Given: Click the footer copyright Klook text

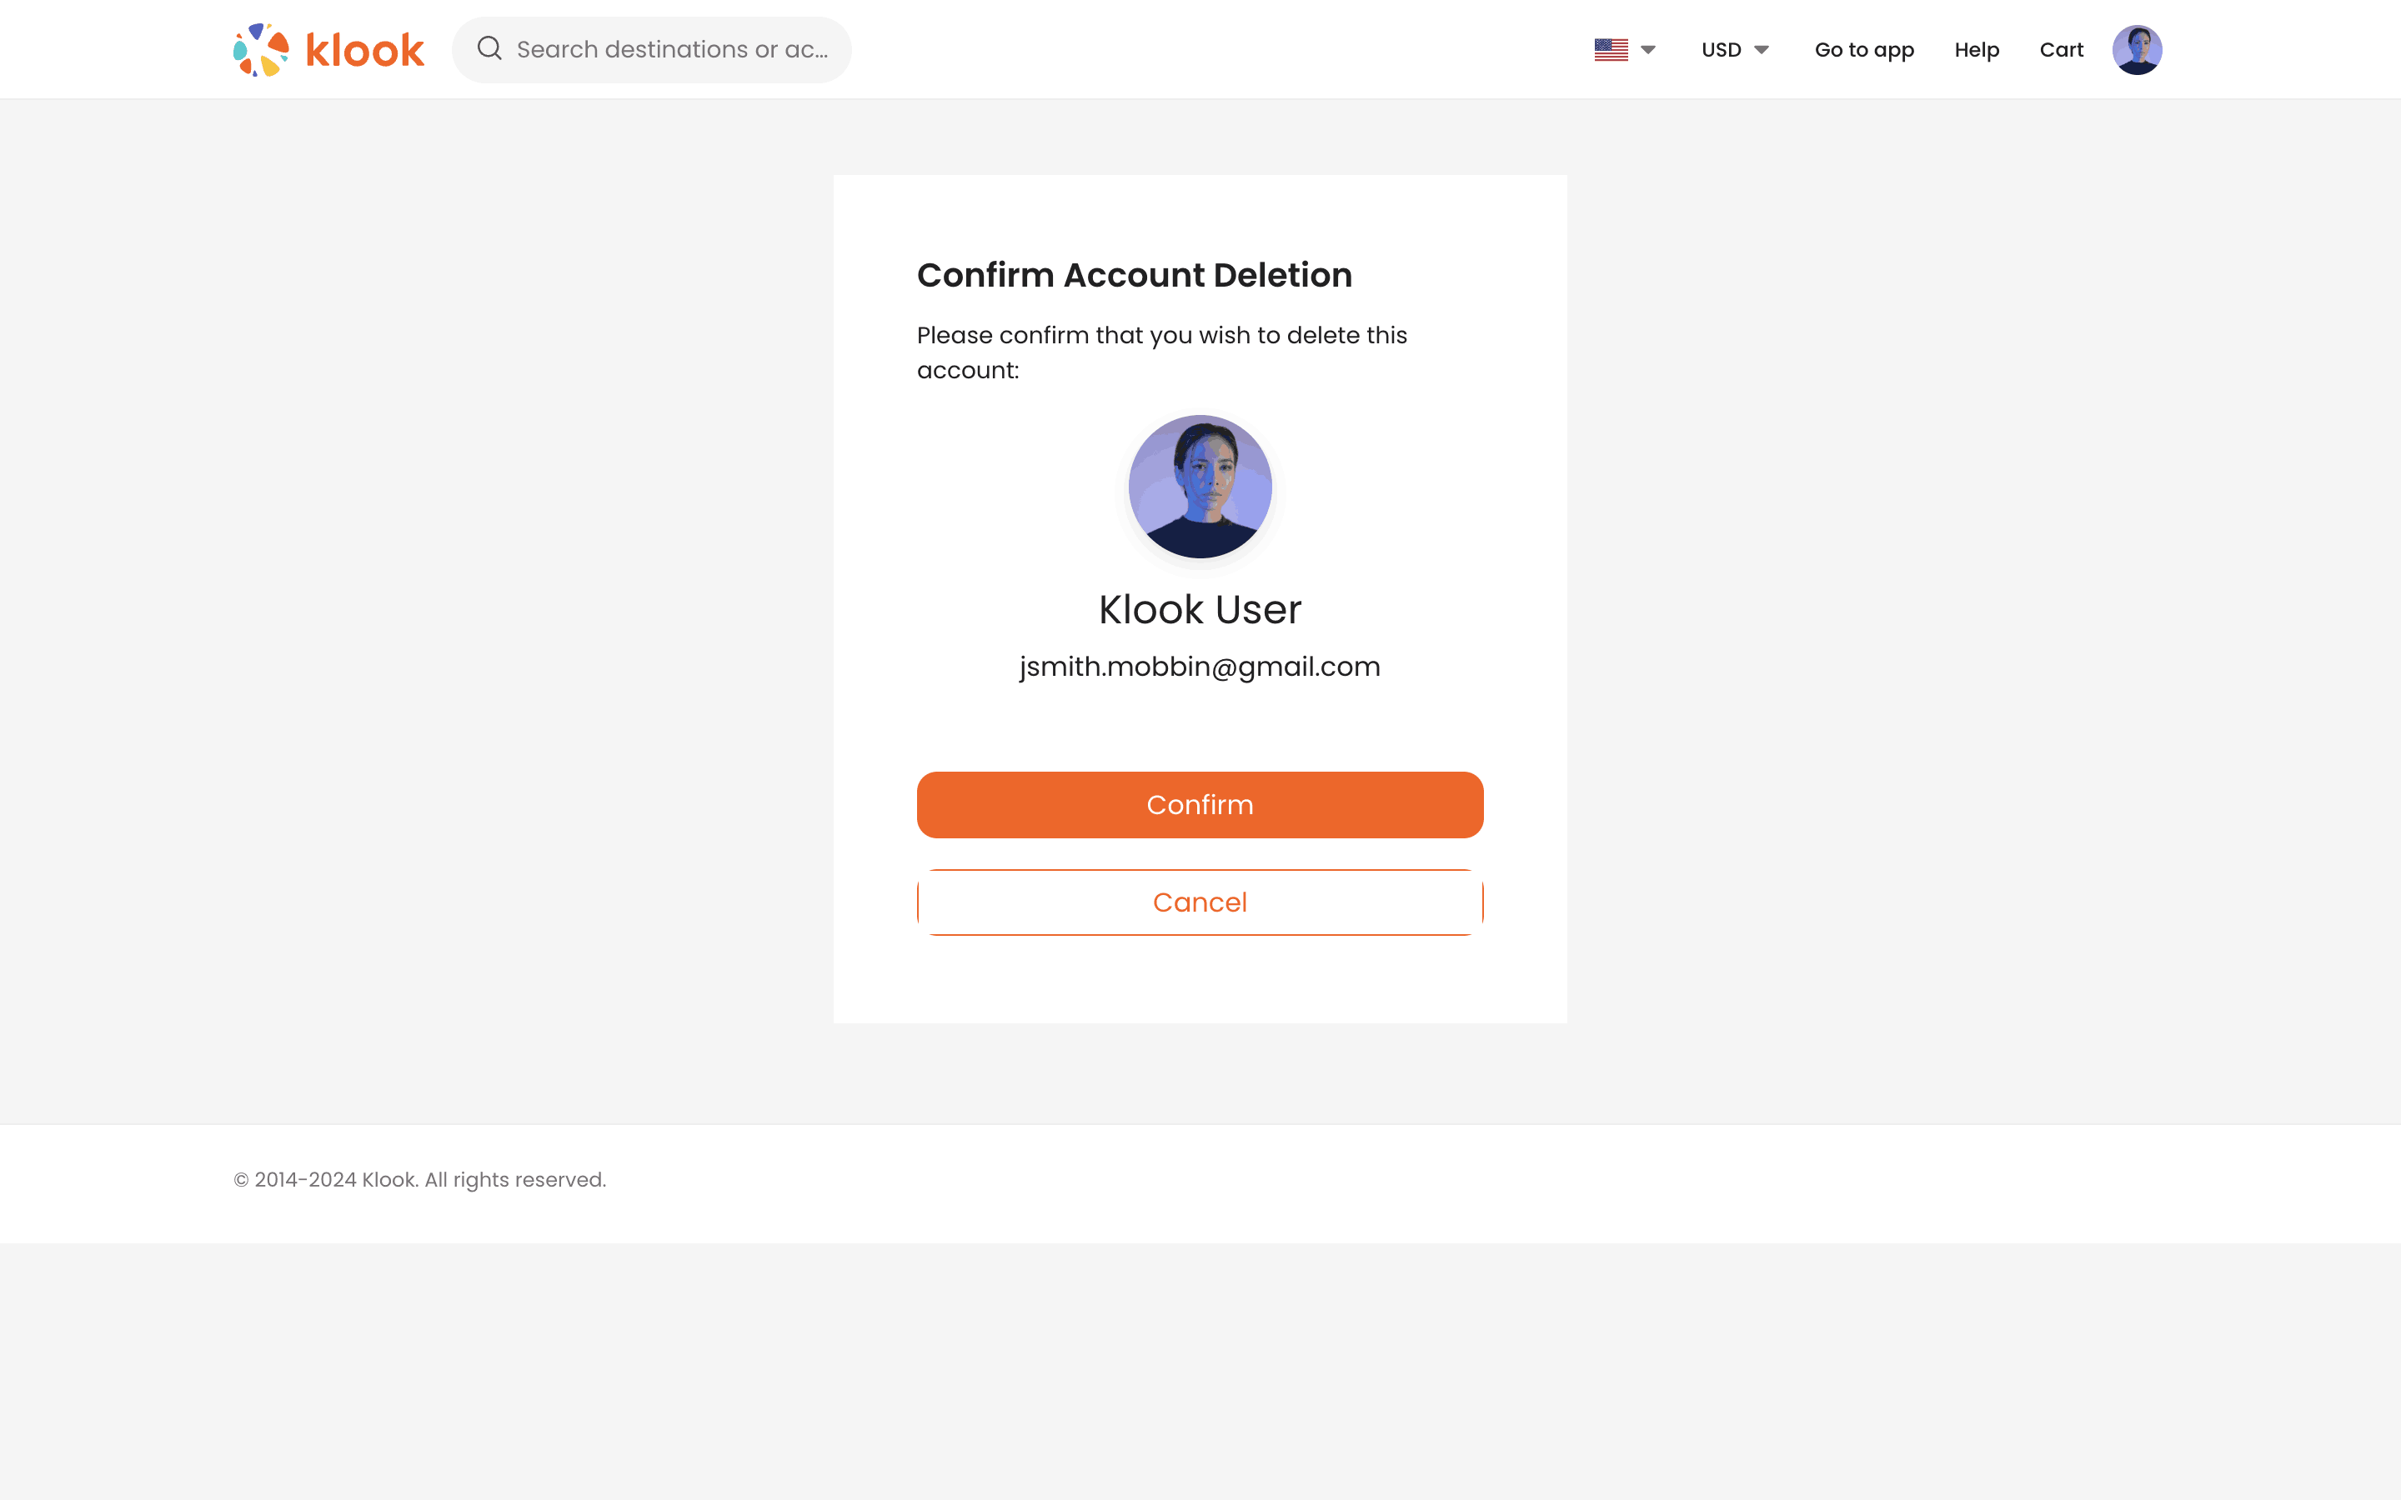Looking at the screenshot, I should tap(419, 1179).
